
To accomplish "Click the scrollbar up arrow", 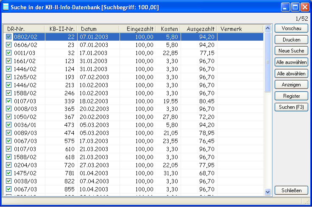I will pyautogui.click(x=267, y=29).
